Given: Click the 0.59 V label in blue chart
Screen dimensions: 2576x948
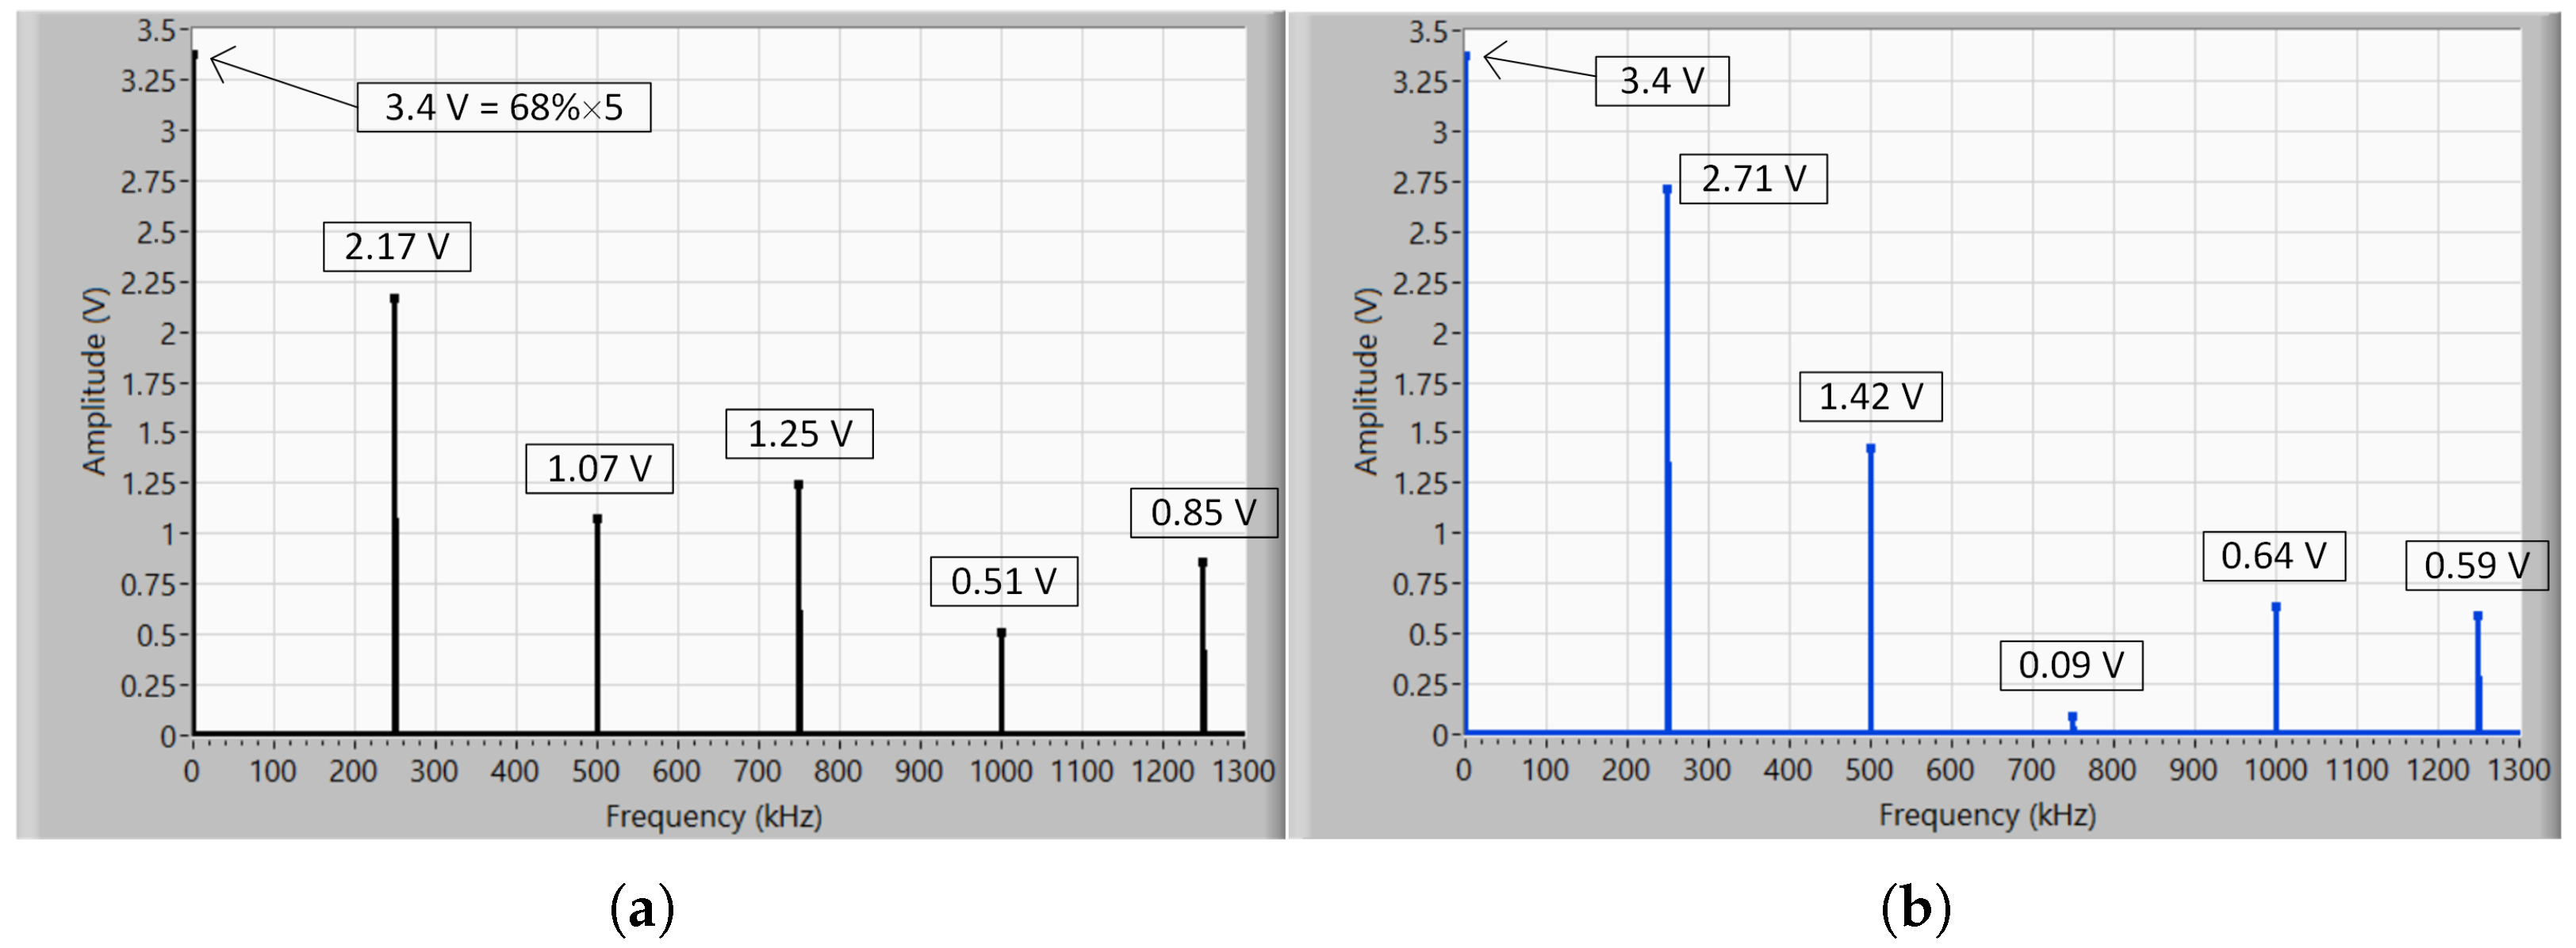Looking at the screenshot, I should pos(2475,565).
